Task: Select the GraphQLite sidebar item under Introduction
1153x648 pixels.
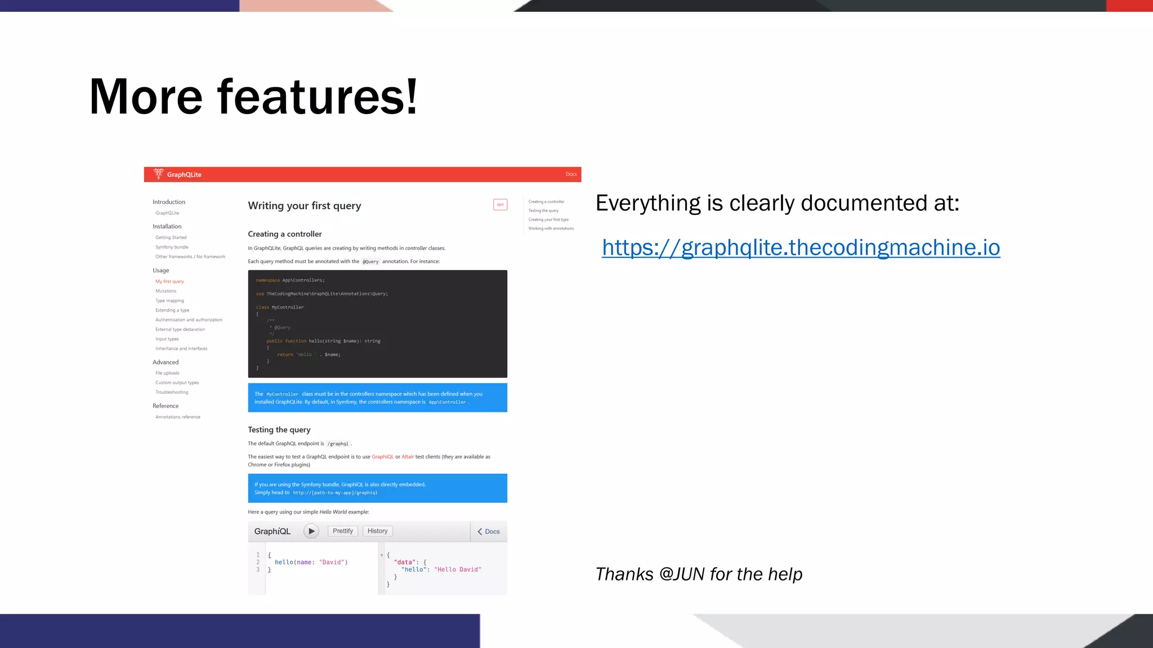Action: pyautogui.click(x=167, y=213)
